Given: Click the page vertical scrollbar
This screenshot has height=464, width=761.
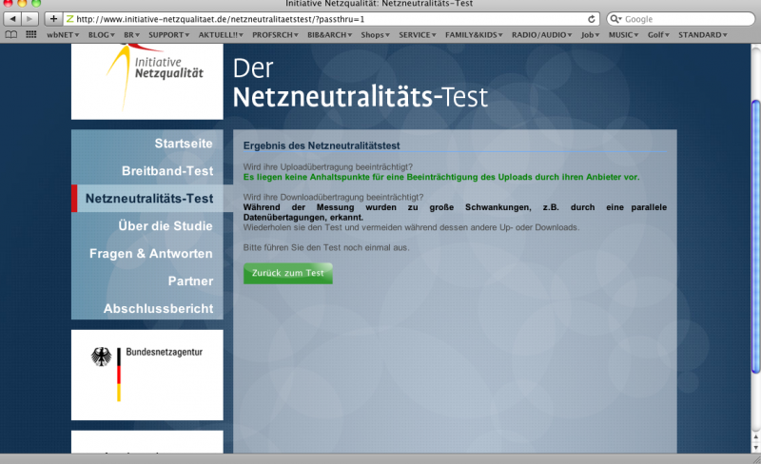Looking at the screenshot, I should [x=755, y=238].
